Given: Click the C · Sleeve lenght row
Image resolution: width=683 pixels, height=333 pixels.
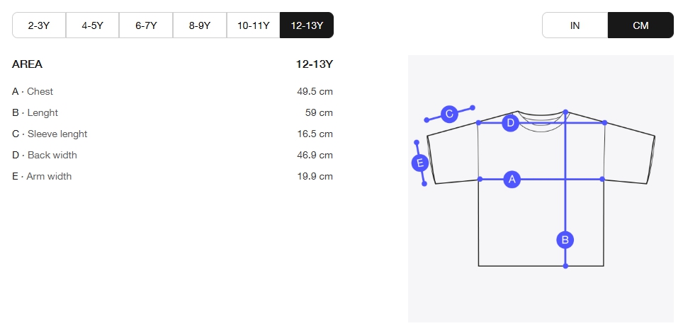Looking at the screenshot, I should coord(172,134).
